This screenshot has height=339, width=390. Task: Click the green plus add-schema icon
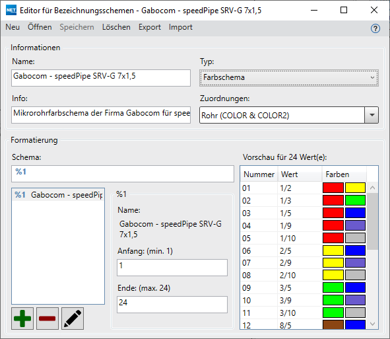(22, 319)
